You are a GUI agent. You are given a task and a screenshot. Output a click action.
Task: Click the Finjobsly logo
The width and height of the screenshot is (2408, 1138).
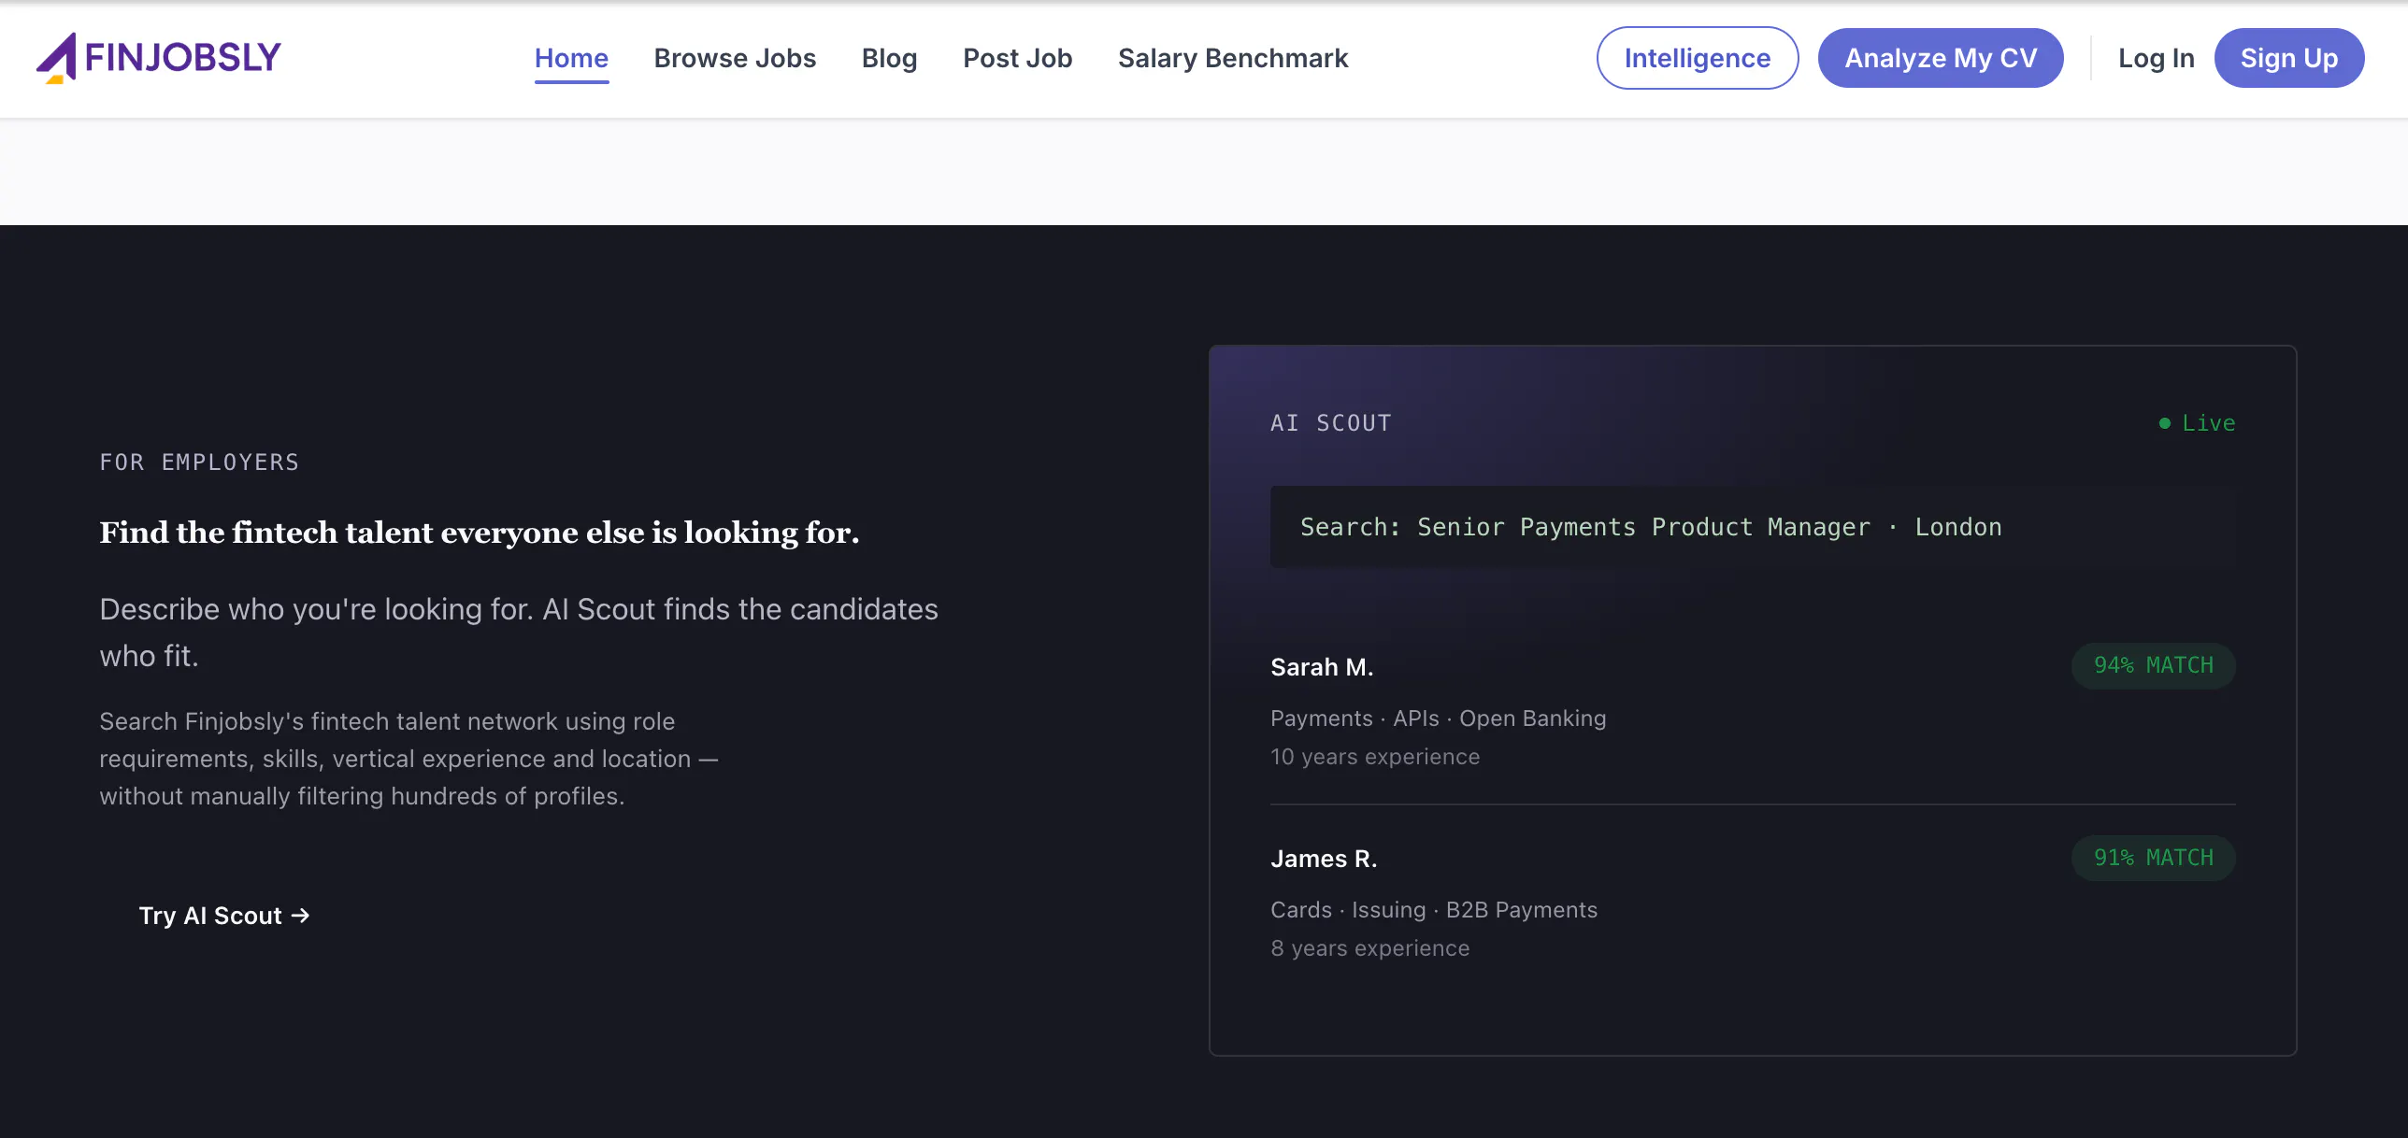(x=158, y=58)
